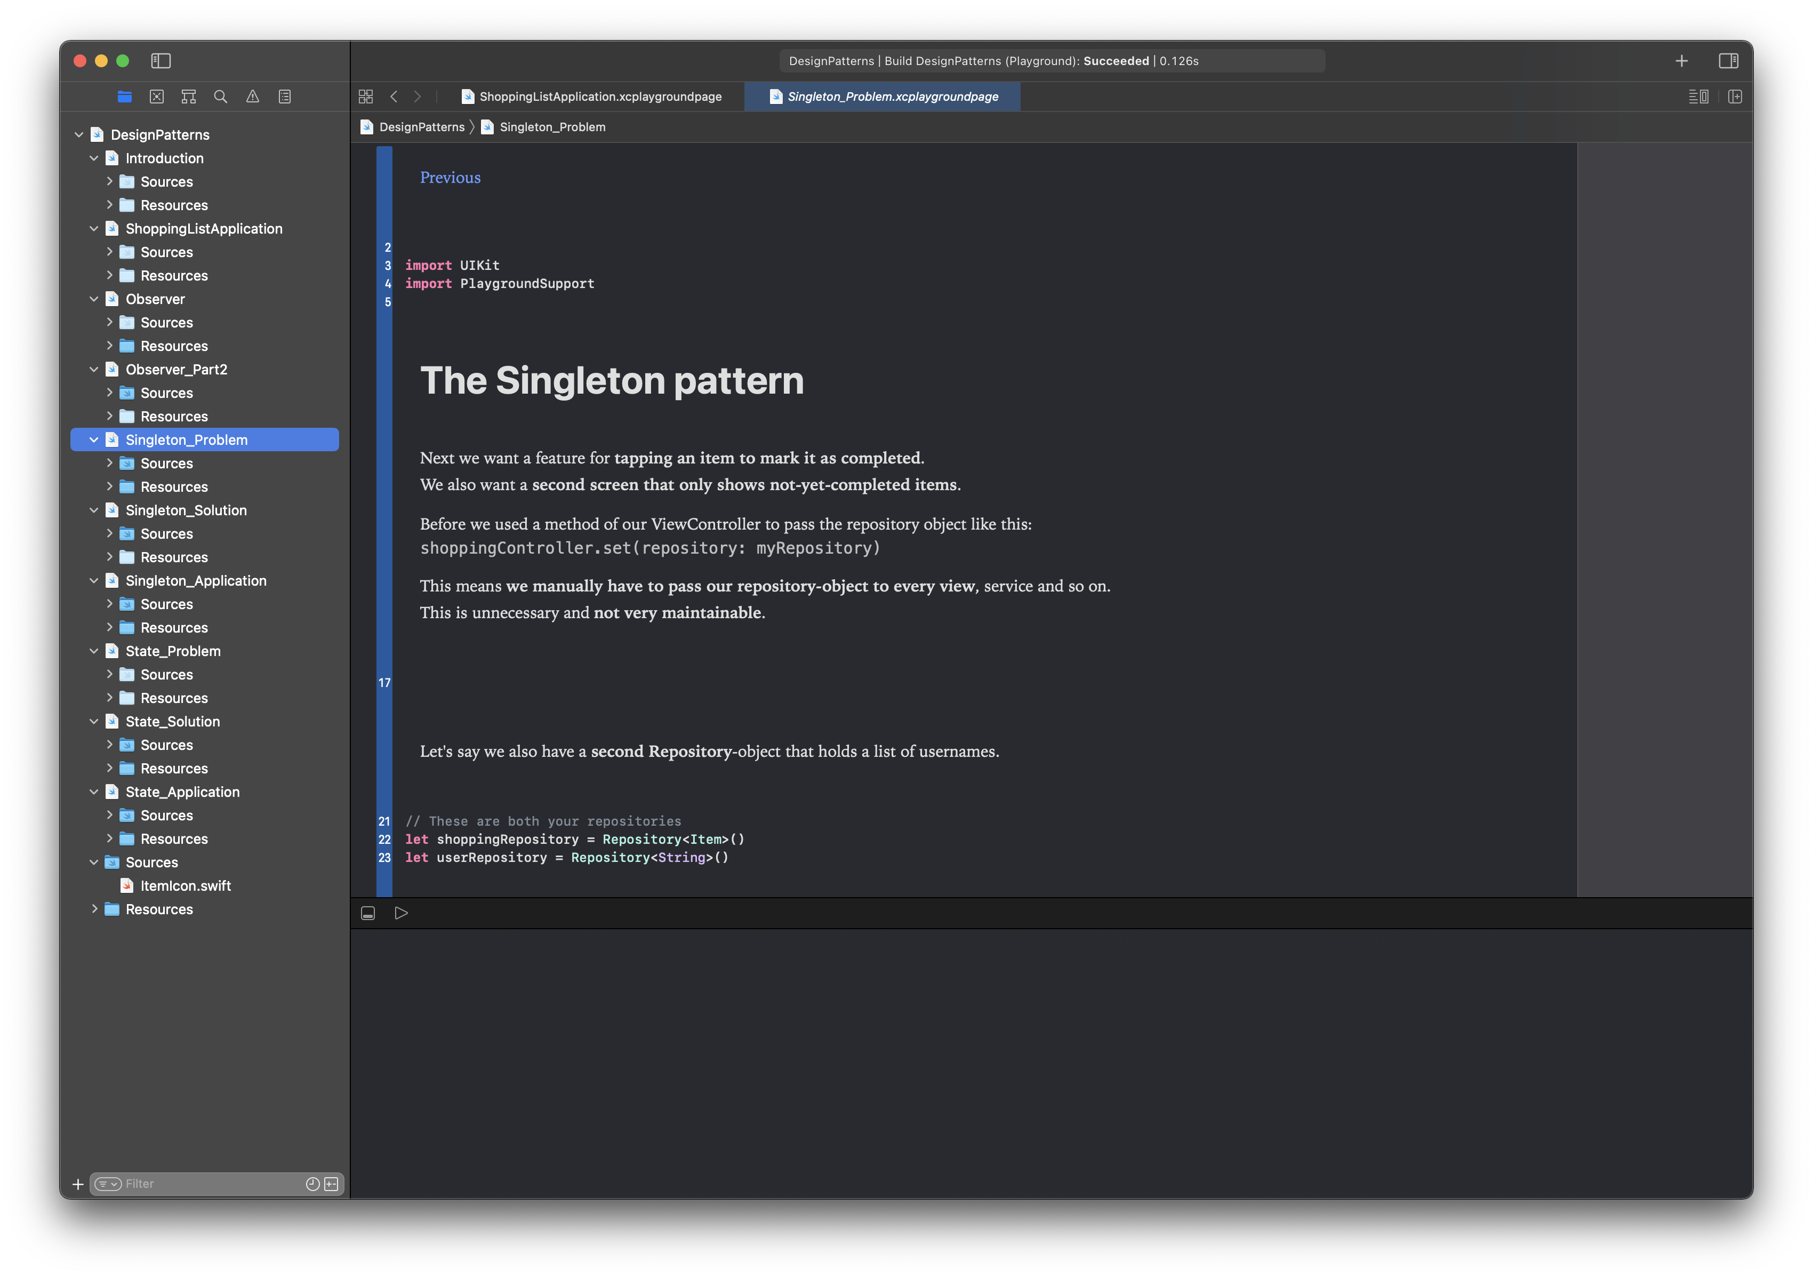The image size is (1813, 1278).
Task: Open the find navigator magnifier icon
Action: pyautogui.click(x=220, y=97)
